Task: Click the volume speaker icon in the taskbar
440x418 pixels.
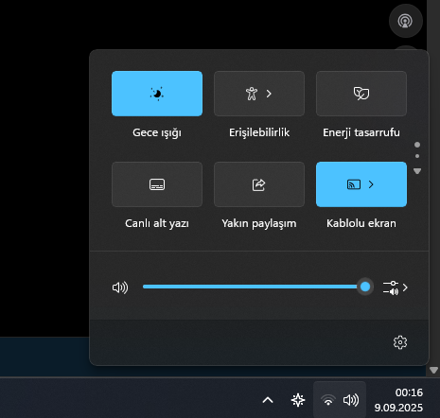Action: pos(351,400)
